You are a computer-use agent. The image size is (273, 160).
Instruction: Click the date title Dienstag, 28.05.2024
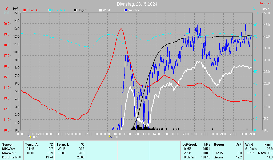click(137, 4)
